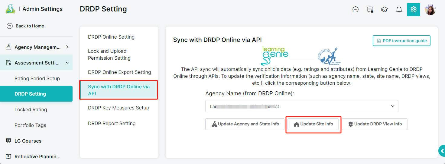The height and width of the screenshot is (164, 445).
Task: Click the Reflective Planning book icon
Action: click(9, 156)
